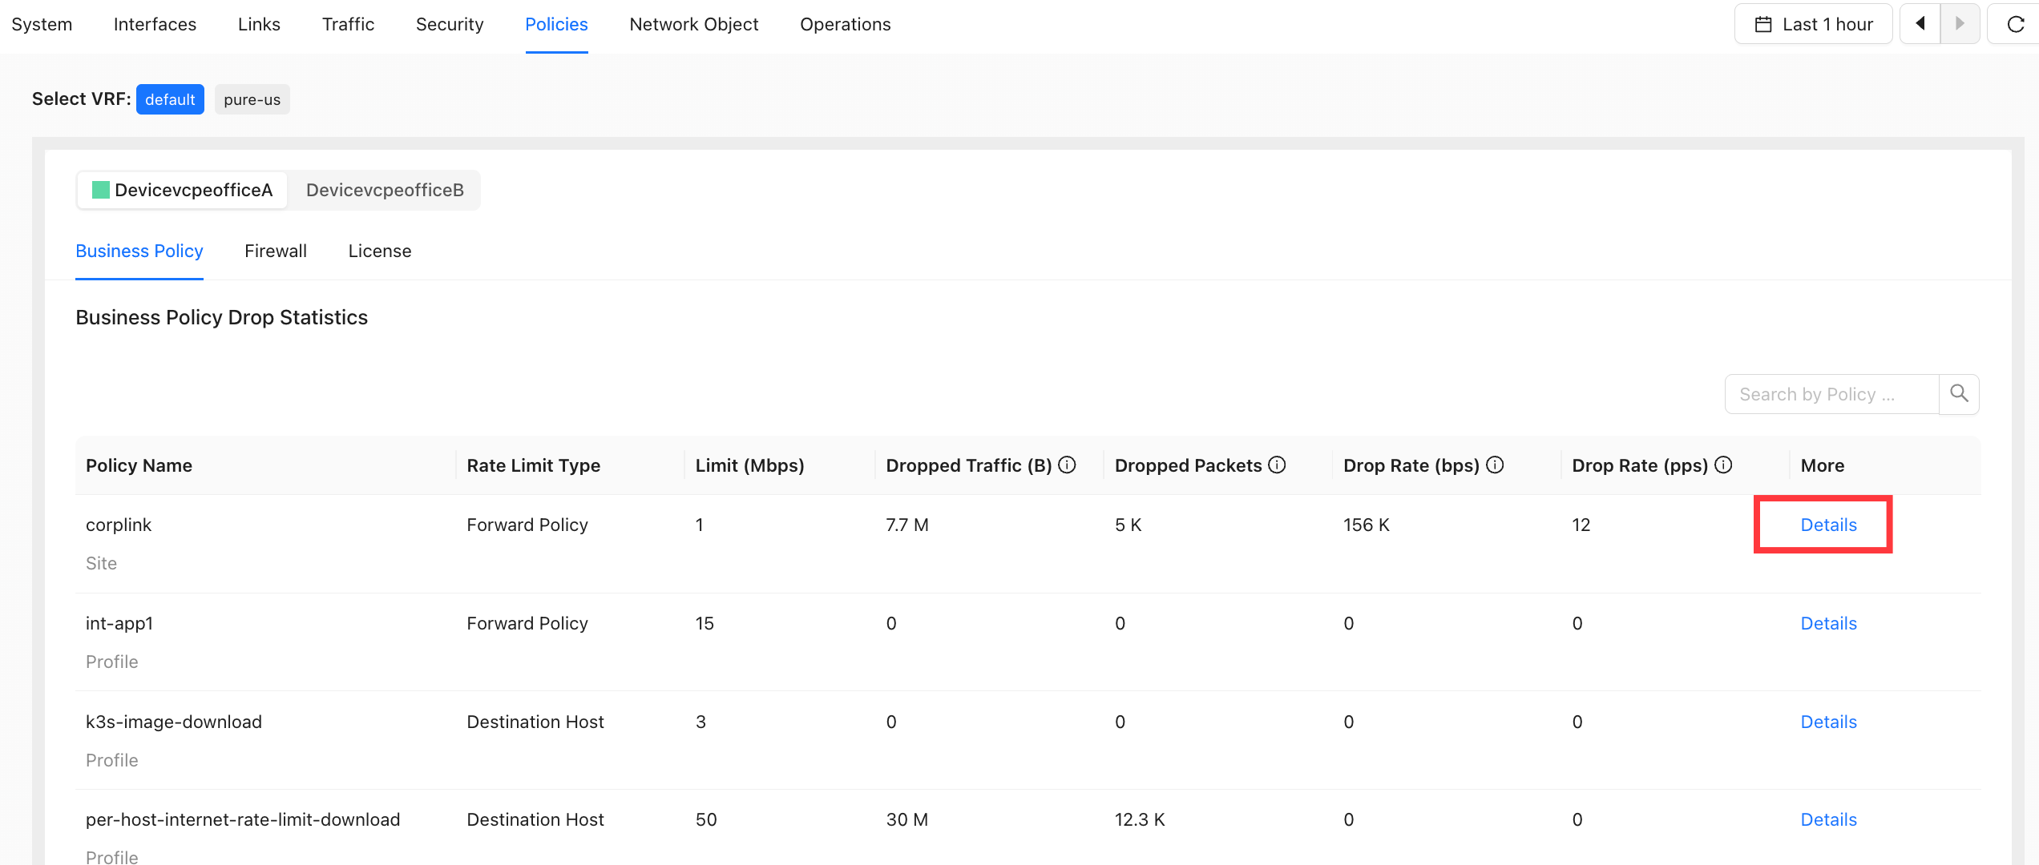The image size is (2039, 865).
Task: Click the refresh icon in the toolbar
Action: coord(2015,24)
